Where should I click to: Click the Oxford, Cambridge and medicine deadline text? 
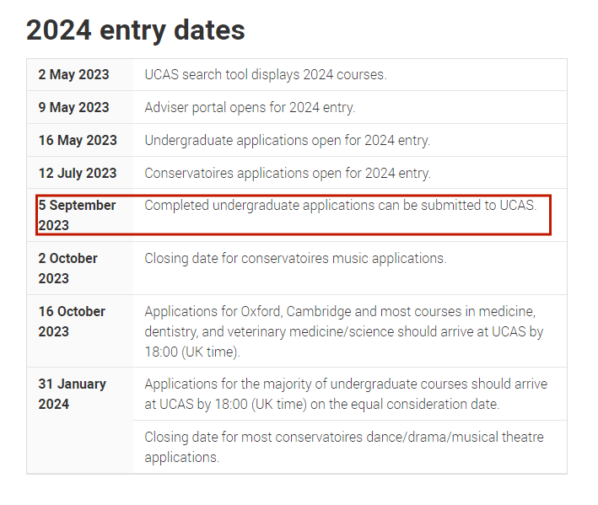[x=343, y=331]
